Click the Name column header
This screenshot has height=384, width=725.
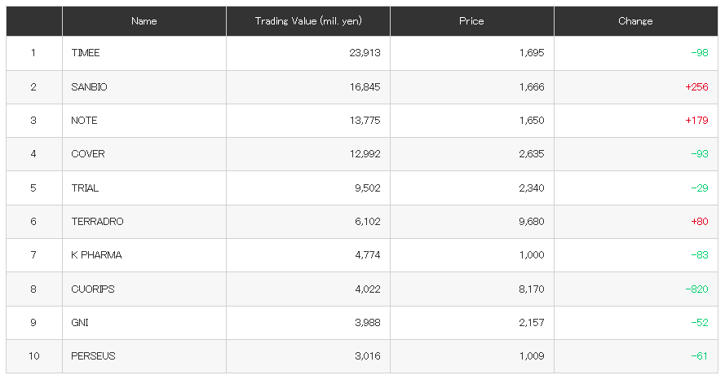coord(144,21)
